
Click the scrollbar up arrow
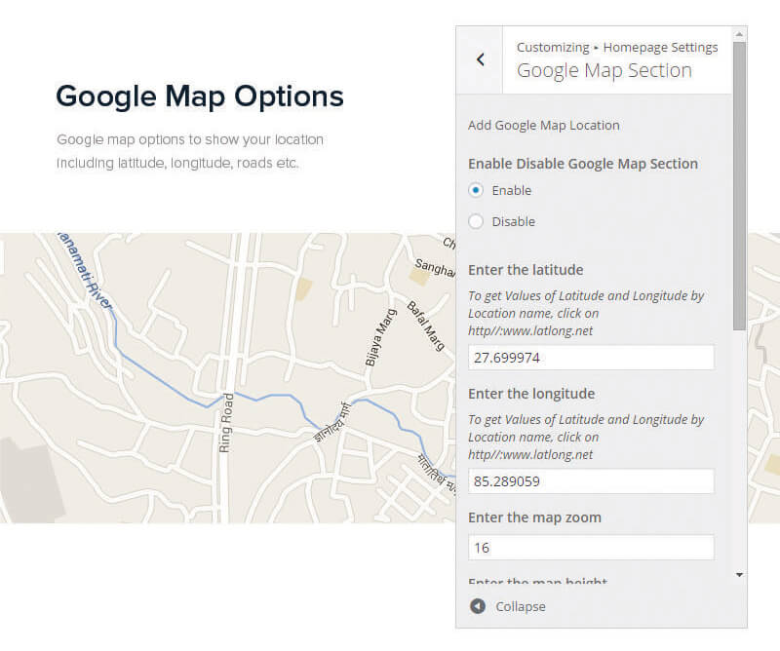tap(739, 34)
